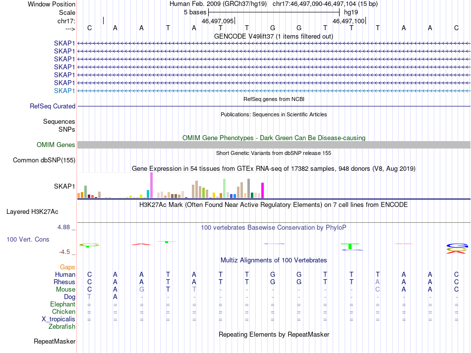The height and width of the screenshot is (353, 471).
Task: Click the 46,497,095 coordinate marker
Action: (x=218, y=21)
